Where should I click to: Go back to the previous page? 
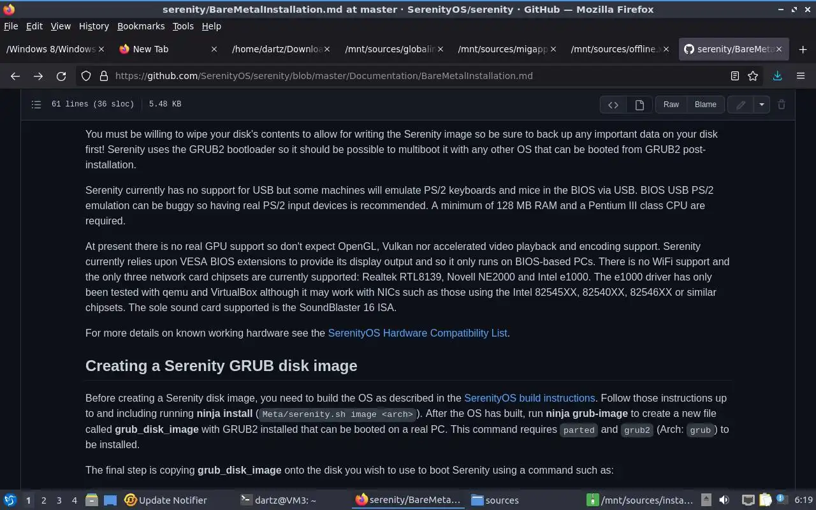point(15,76)
